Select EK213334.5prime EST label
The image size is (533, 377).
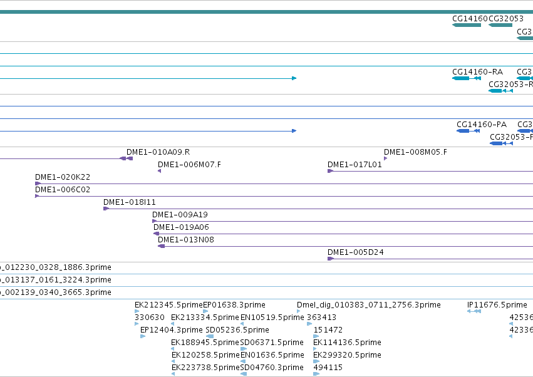[x=205, y=318]
